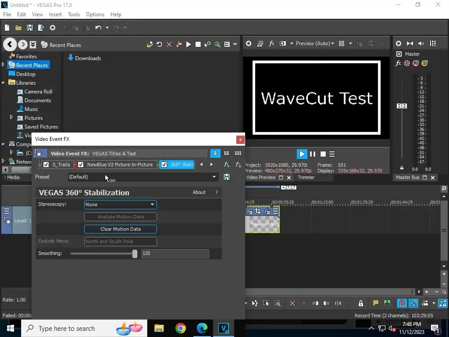
Task: Toggle snapping magnet in timeline toolbar
Action: click(x=402, y=303)
